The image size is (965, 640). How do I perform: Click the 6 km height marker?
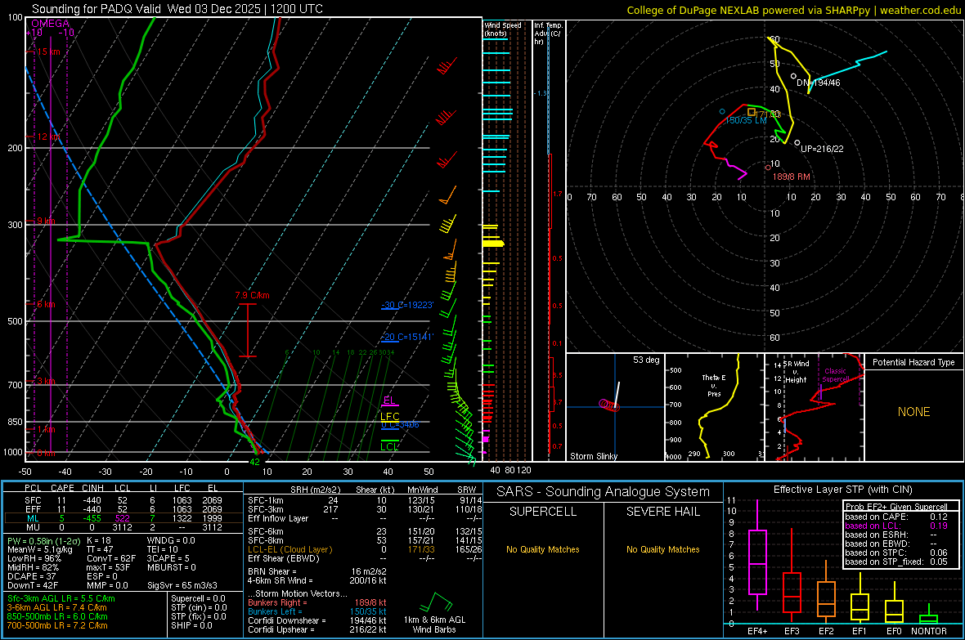pos(46,305)
